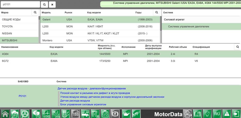Select TOYOTA in the brand list
The height and width of the screenshot is (118, 241).
pos(19,27)
